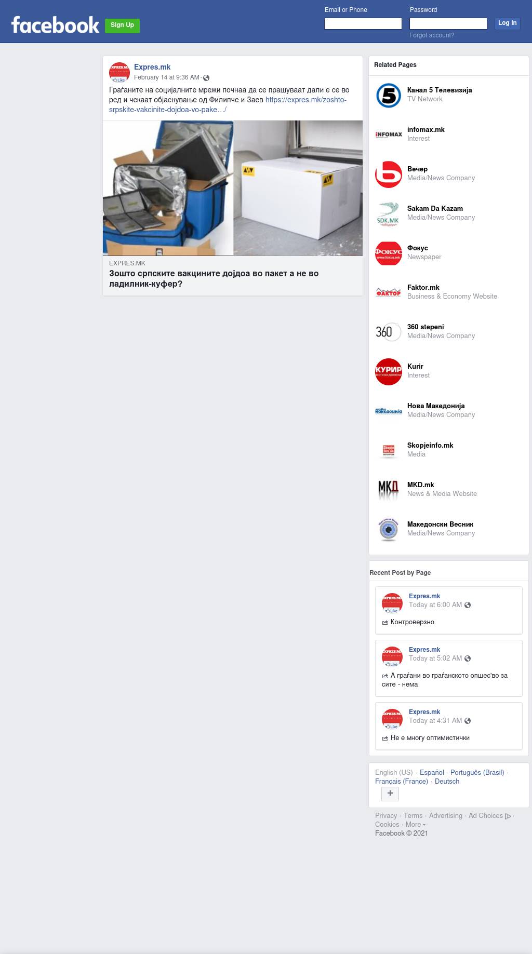Click the Ad Choices icon in footer

tap(508, 816)
